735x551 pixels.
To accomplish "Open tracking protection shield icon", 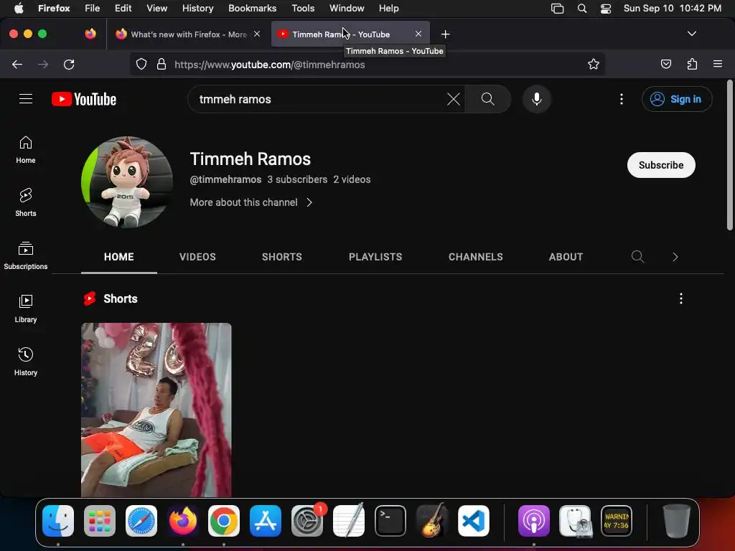I will coord(141,64).
